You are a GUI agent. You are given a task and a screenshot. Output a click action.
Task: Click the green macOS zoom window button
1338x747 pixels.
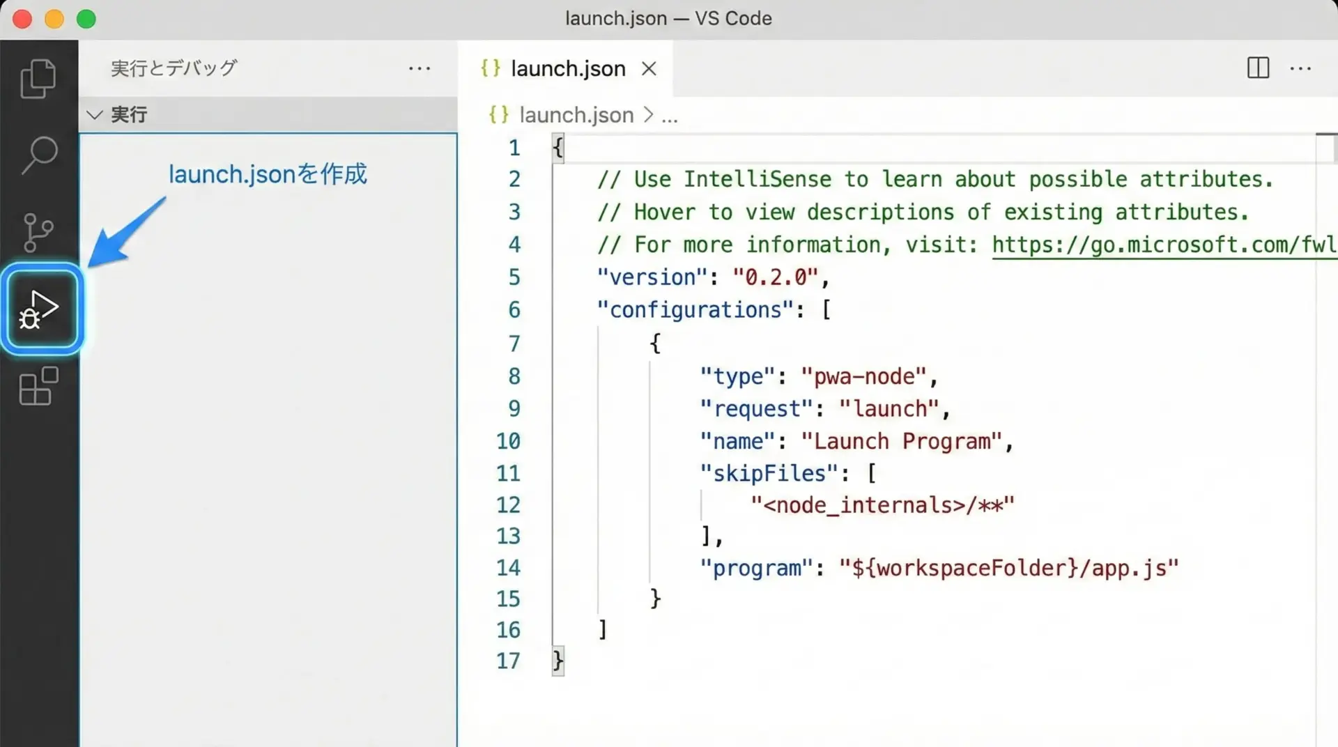(x=86, y=19)
